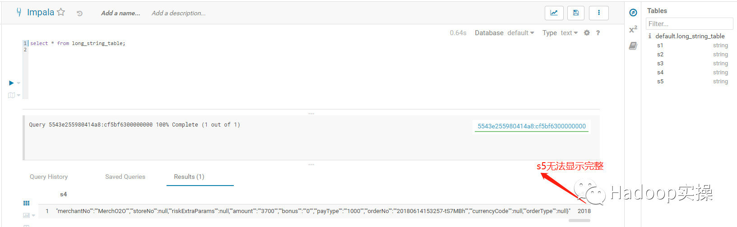
Task: Star the Impala query as favorite
Action: pos(61,12)
